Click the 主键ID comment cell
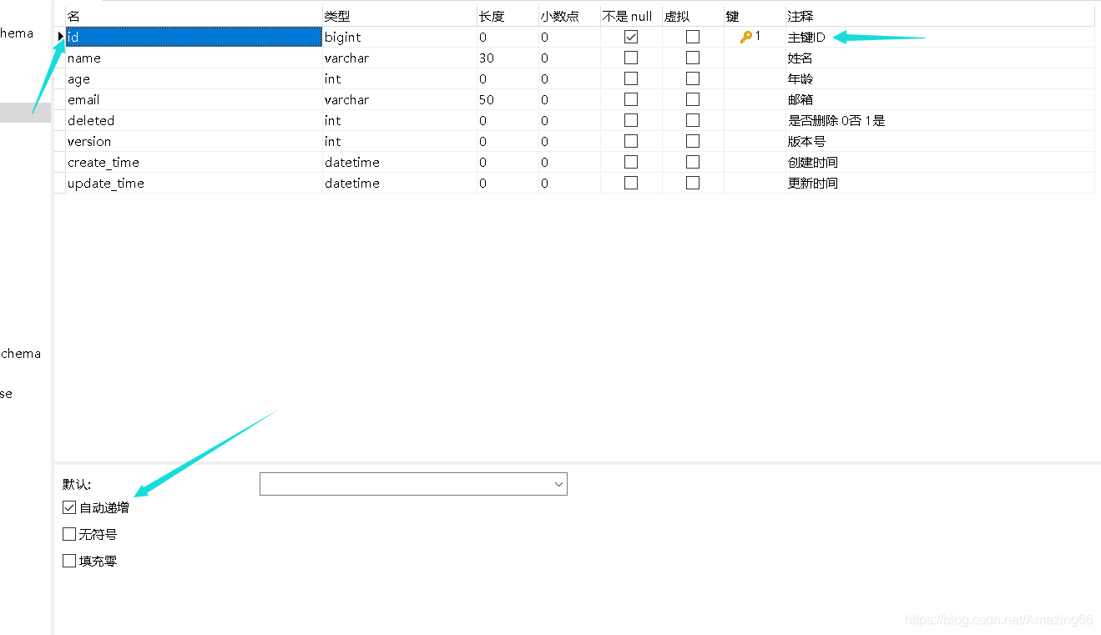 [x=940, y=37]
